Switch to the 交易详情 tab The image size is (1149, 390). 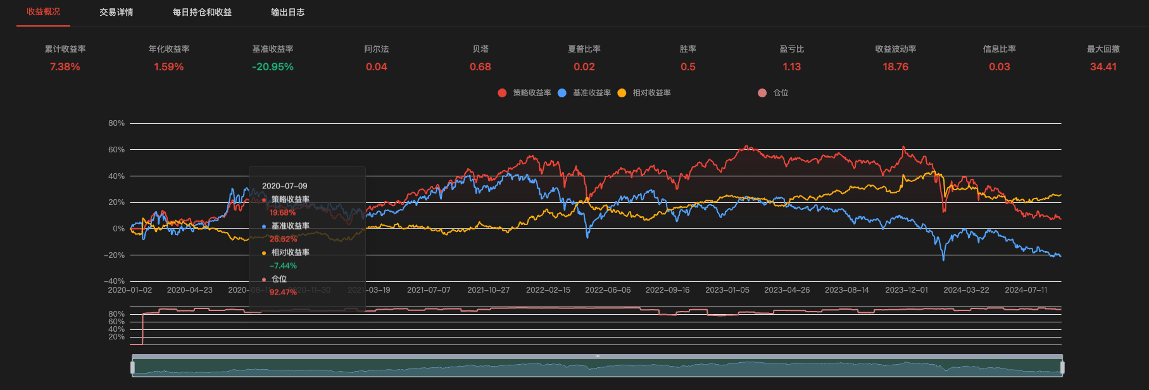pos(116,12)
